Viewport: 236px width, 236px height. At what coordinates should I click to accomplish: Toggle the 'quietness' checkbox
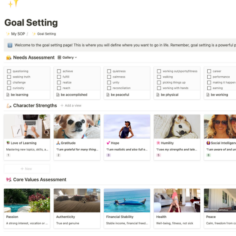click(109, 72)
